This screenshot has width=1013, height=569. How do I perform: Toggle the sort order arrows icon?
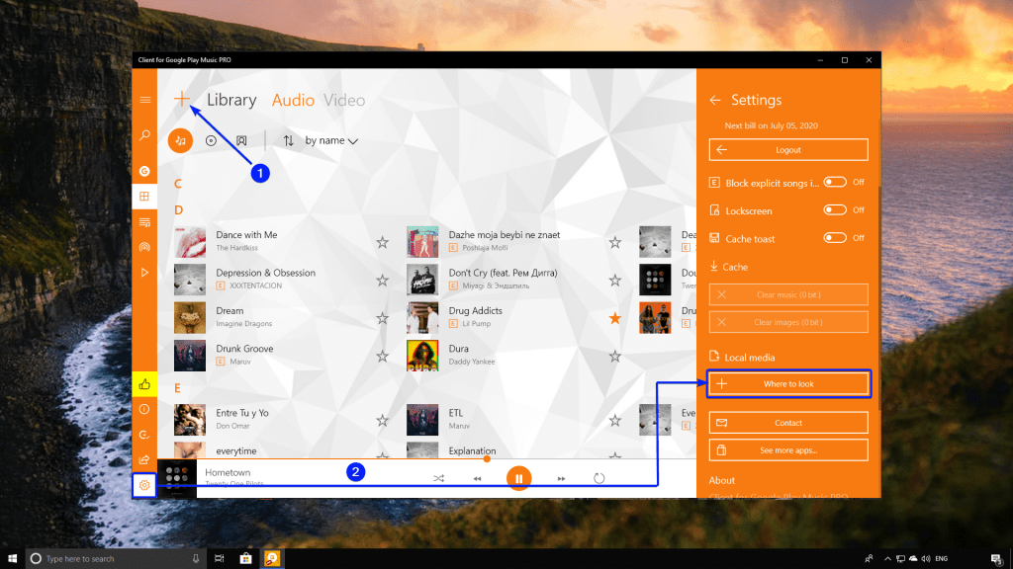tap(289, 140)
